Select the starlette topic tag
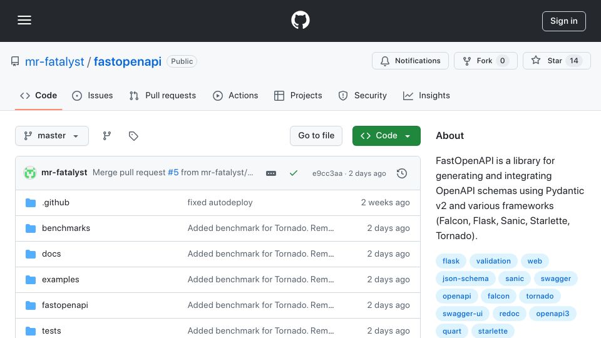Image resolution: width=601 pixels, height=338 pixels. (x=493, y=331)
